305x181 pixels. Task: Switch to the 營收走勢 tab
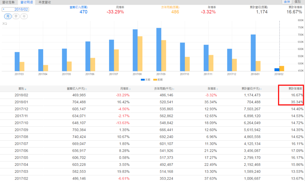coord(8,2)
